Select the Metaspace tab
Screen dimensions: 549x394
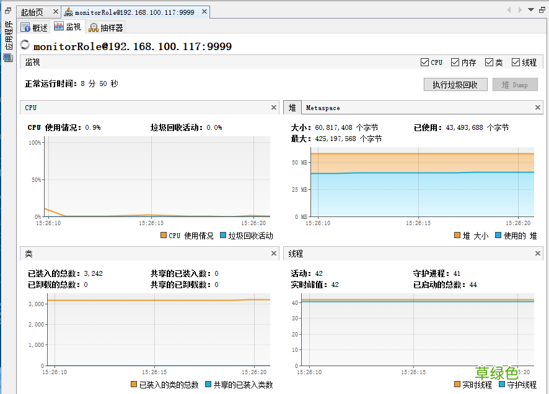tap(323, 108)
